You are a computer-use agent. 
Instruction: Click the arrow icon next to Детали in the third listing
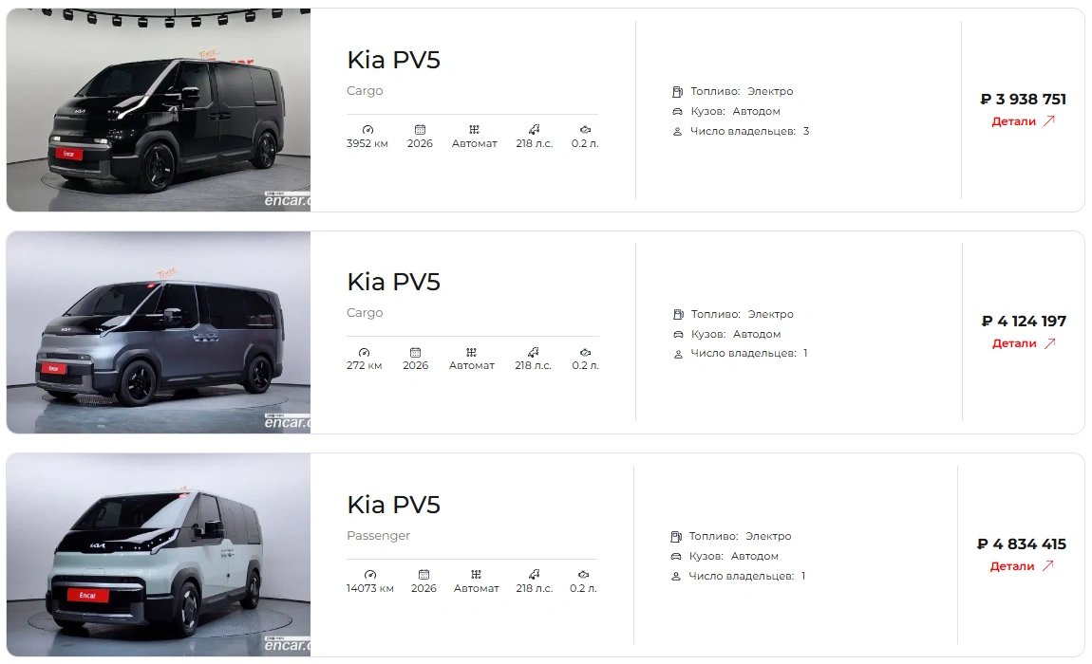pos(1047,566)
